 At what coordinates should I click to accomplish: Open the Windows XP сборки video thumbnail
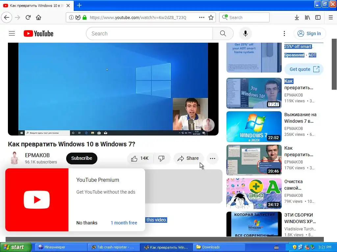pos(254,224)
